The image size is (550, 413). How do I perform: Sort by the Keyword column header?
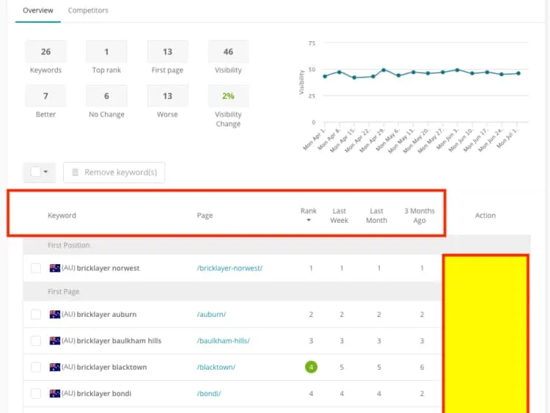(62, 216)
